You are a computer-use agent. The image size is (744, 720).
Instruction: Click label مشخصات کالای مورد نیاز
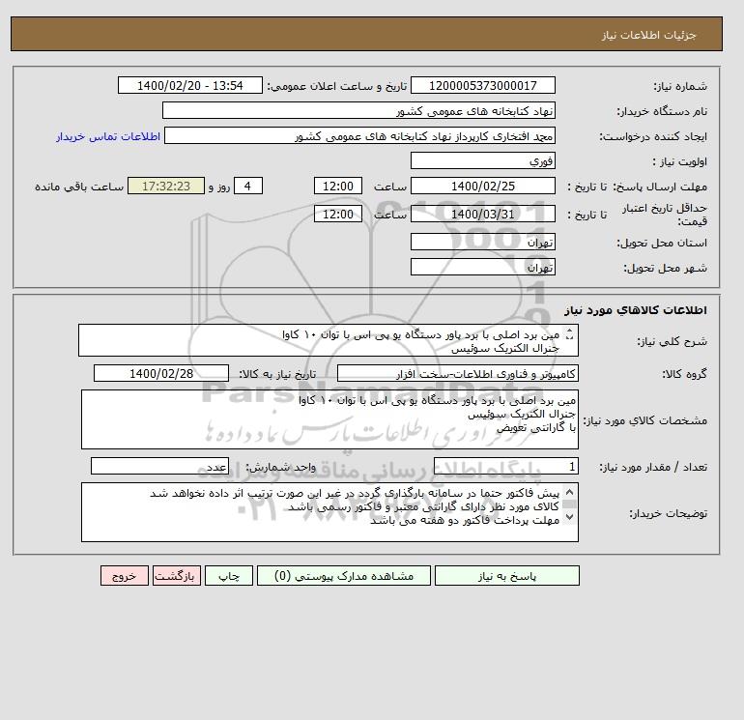[x=644, y=420]
